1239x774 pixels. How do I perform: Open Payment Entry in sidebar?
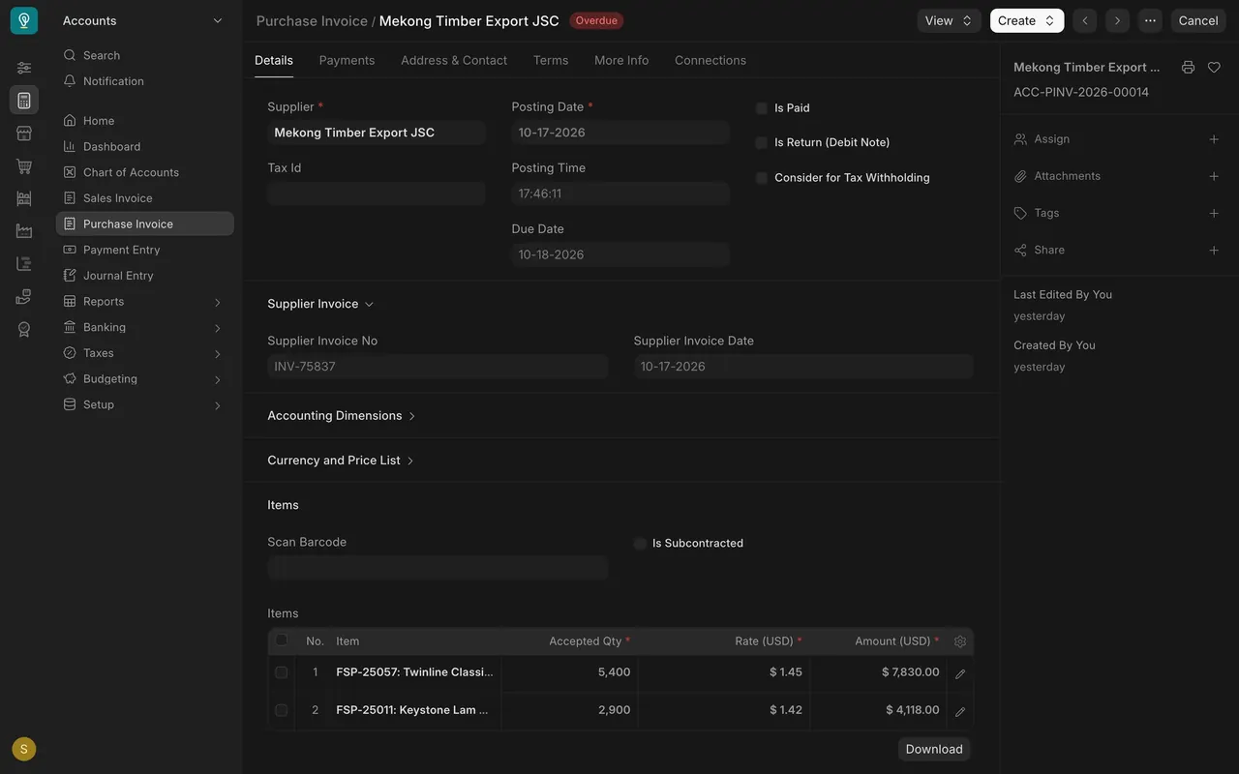pyautogui.click(x=145, y=250)
